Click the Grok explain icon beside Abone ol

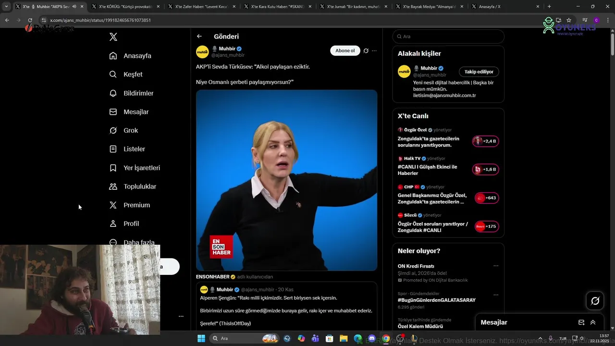(x=366, y=51)
